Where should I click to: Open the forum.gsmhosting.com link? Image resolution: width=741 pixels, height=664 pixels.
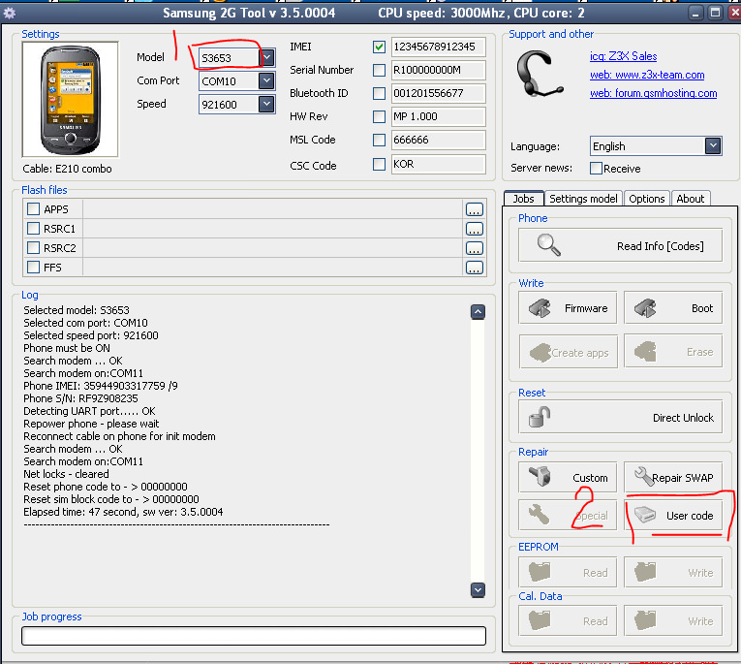(x=653, y=93)
